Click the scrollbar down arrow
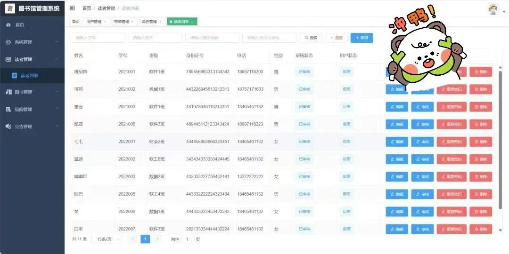This screenshot has width=509, height=254. tap(500, 230)
